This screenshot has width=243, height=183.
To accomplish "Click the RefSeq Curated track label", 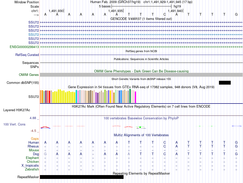I will pos(27,55).
